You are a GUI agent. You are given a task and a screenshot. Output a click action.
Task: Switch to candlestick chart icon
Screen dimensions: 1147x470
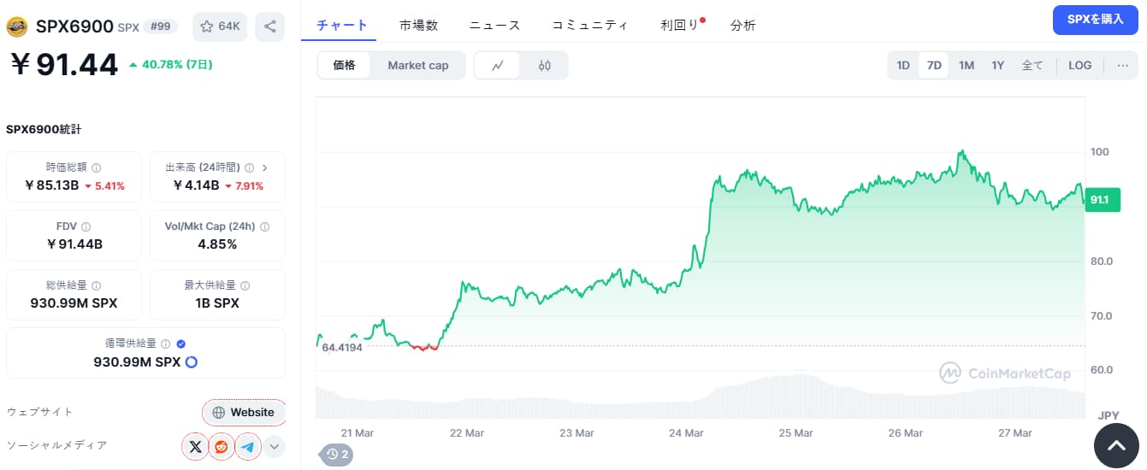click(x=545, y=66)
